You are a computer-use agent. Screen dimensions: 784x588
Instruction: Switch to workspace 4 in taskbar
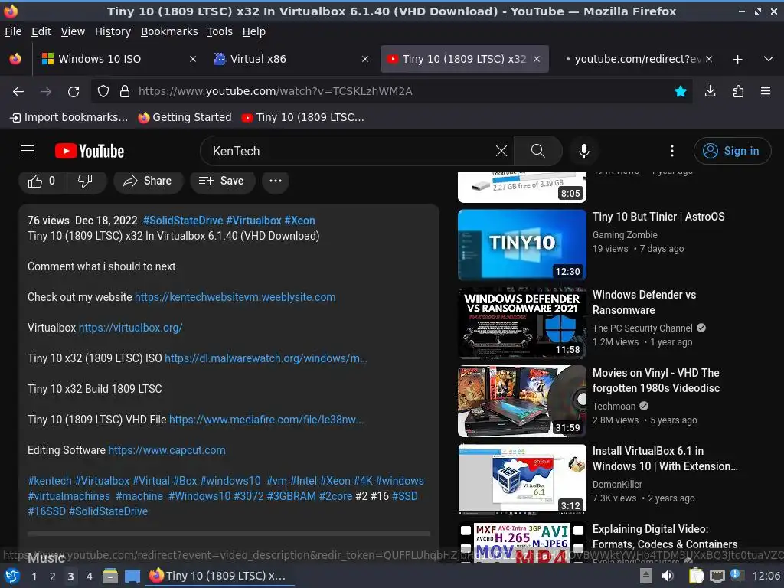coord(89,577)
